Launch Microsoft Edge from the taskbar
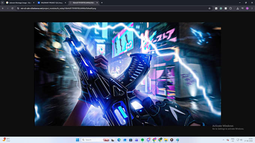Screen dimensions: 255x143 point(119,140)
